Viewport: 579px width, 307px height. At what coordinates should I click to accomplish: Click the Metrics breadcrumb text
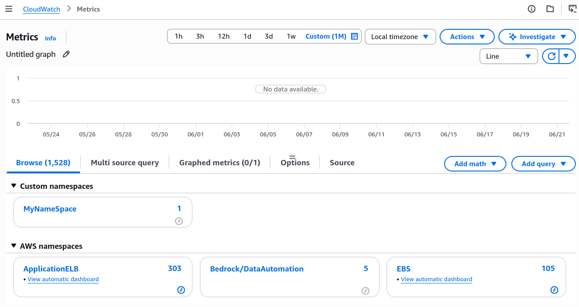(88, 9)
